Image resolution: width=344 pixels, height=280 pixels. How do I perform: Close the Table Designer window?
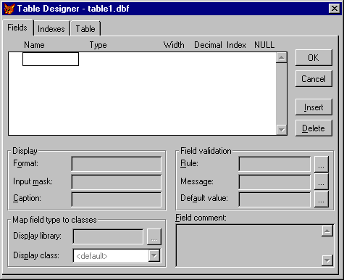click(x=335, y=9)
